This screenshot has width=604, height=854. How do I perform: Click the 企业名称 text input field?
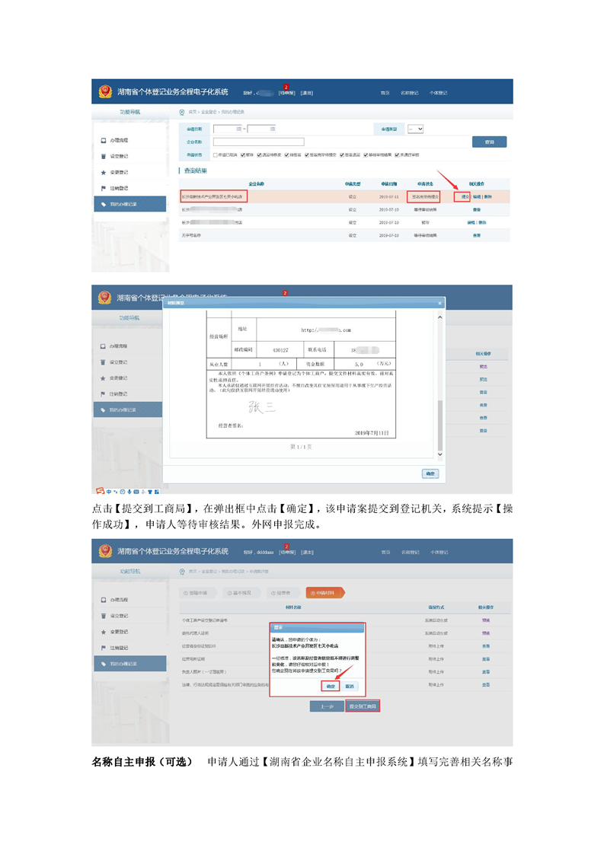pos(258,142)
